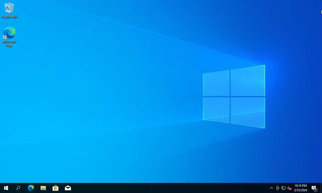Launch Microsoft Edge from the taskbar
The width and height of the screenshot is (322, 193).
pos(31,188)
